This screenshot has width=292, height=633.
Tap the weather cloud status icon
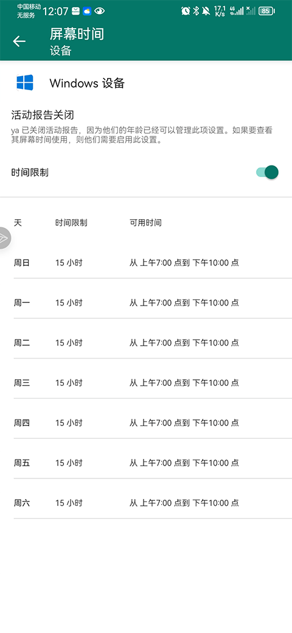(87, 11)
